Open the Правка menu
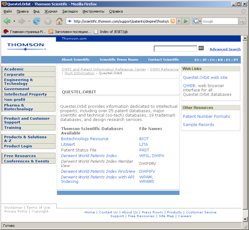The height and width of the screenshot is (230, 249). pyautogui.click(x=23, y=11)
